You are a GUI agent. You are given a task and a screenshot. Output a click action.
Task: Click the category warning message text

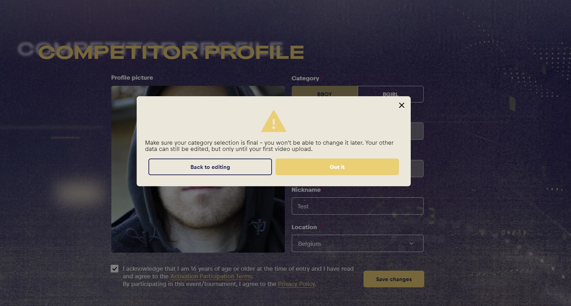269,146
